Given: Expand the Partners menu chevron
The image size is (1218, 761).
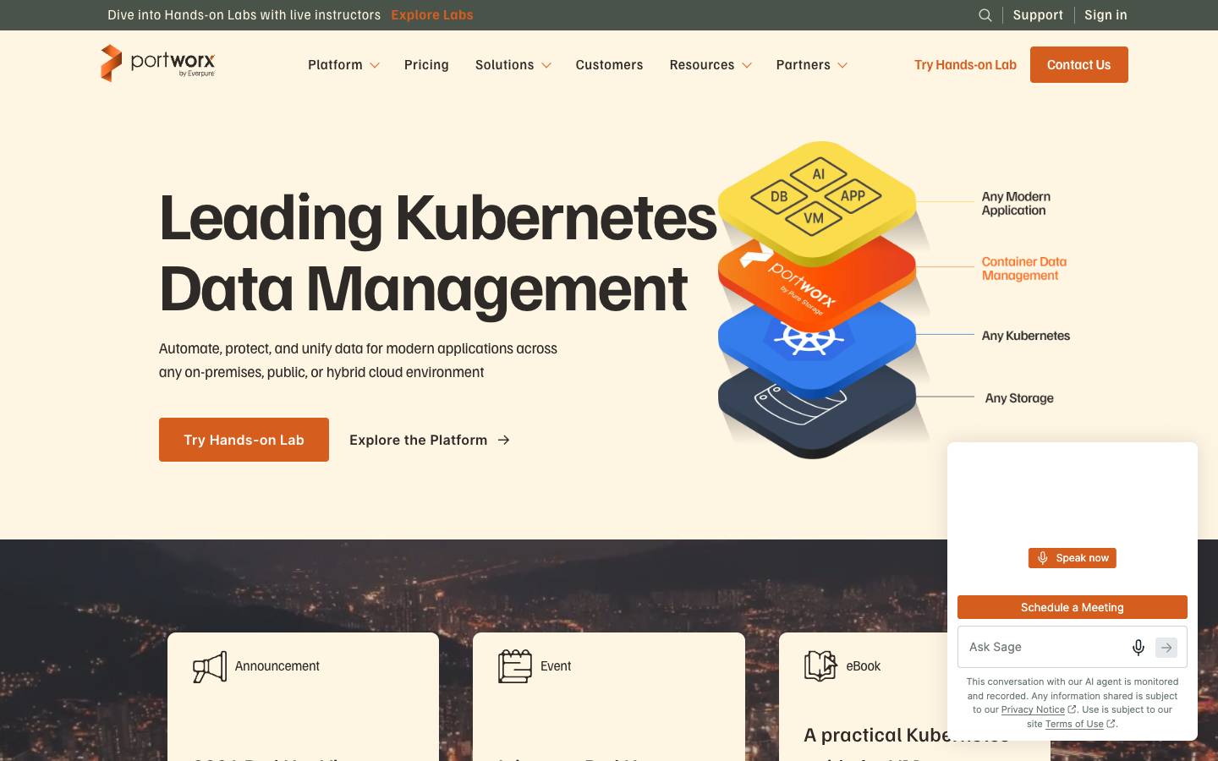Looking at the screenshot, I should 842,65.
